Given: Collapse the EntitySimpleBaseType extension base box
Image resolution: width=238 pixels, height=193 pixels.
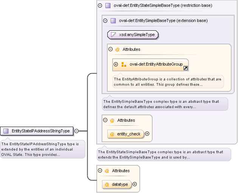Looking at the screenshot, I should [105, 20].
